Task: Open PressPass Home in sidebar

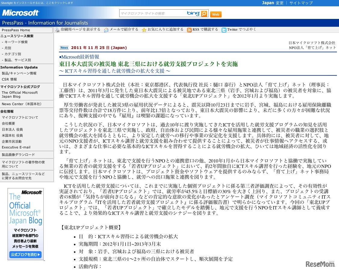Action: click(16, 30)
